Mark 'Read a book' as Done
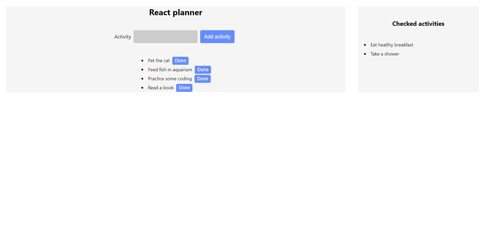The image size is (484, 249). click(x=184, y=87)
